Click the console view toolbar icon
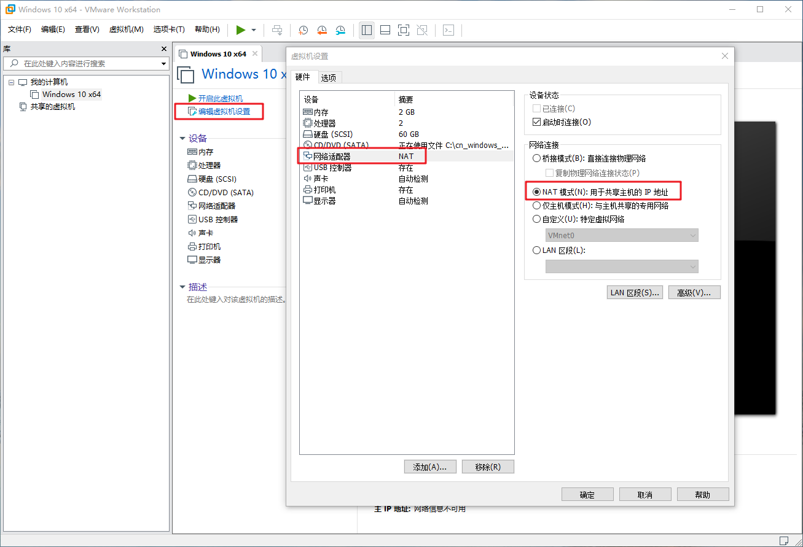The height and width of the screenshot is (547, 803). point(449,29)
